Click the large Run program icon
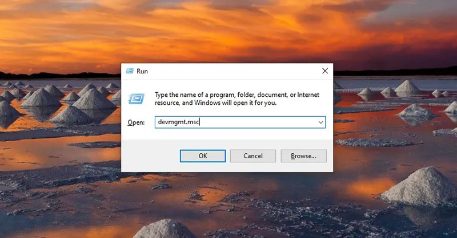Viewport: 457px width, 238px height. pos(136,99)
